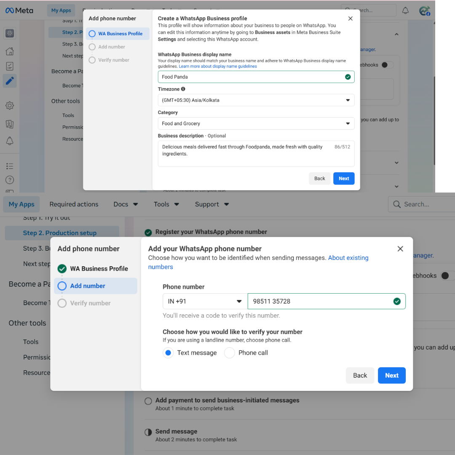Click Add payment to send business-initiated messages title
The image size is (455, 455).
(x=227, y=400)
